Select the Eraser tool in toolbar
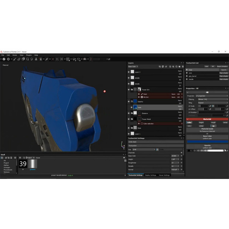The height and width of the screenshot is (229, 229). coord(19,59)
